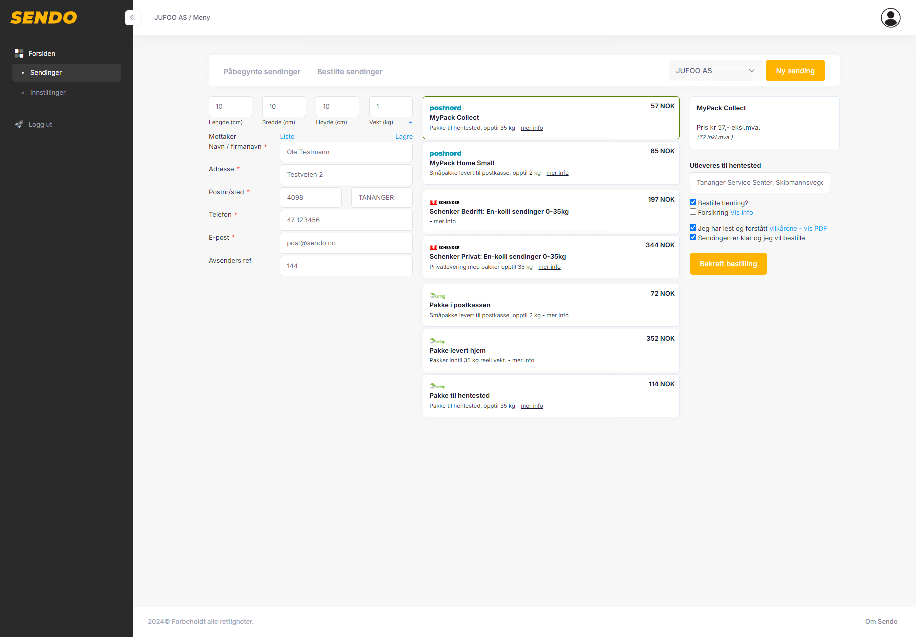Image resolution: width=916 pixels, height=637 pixels.
Task: Click the Navn / firmanavn input field
Action: point(346,152)
